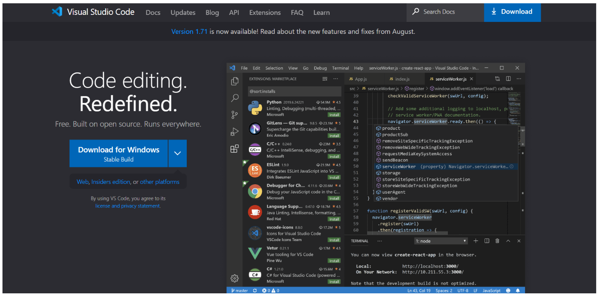This screenshot has height=295, width=597.
Task: Click the feedback smiley in the status bar
Action: pos(508,290)
